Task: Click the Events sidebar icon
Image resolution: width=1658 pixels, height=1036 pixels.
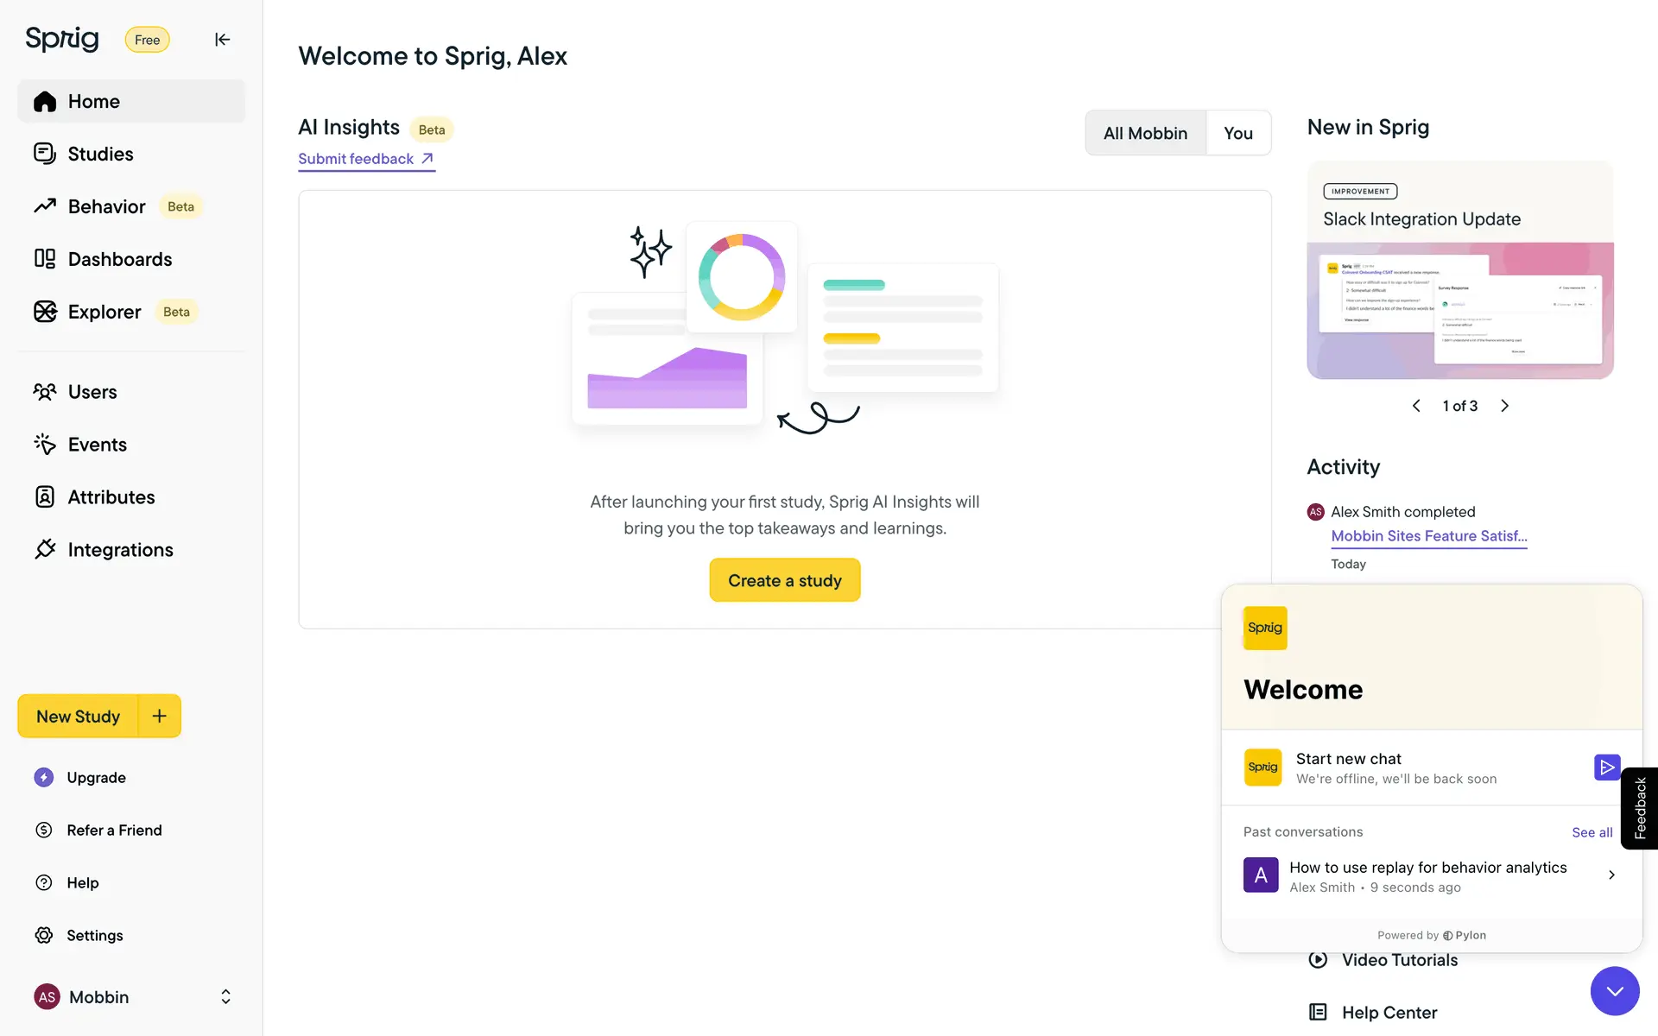Action: (x=45, y=445)
